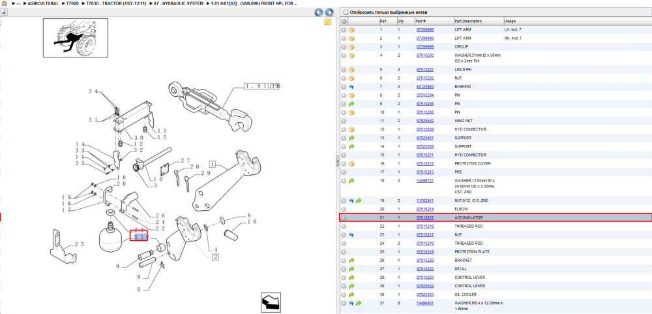Viewport: 652px width, 314px height.
Task: Click the blue arrow icon in ref 23 NUT row
Action: click(351, 235)
